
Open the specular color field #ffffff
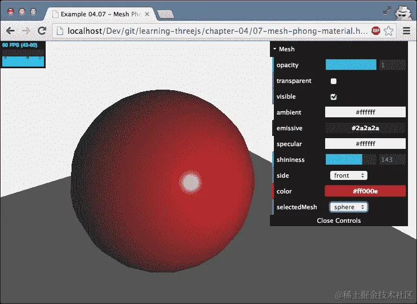[365, 144]
